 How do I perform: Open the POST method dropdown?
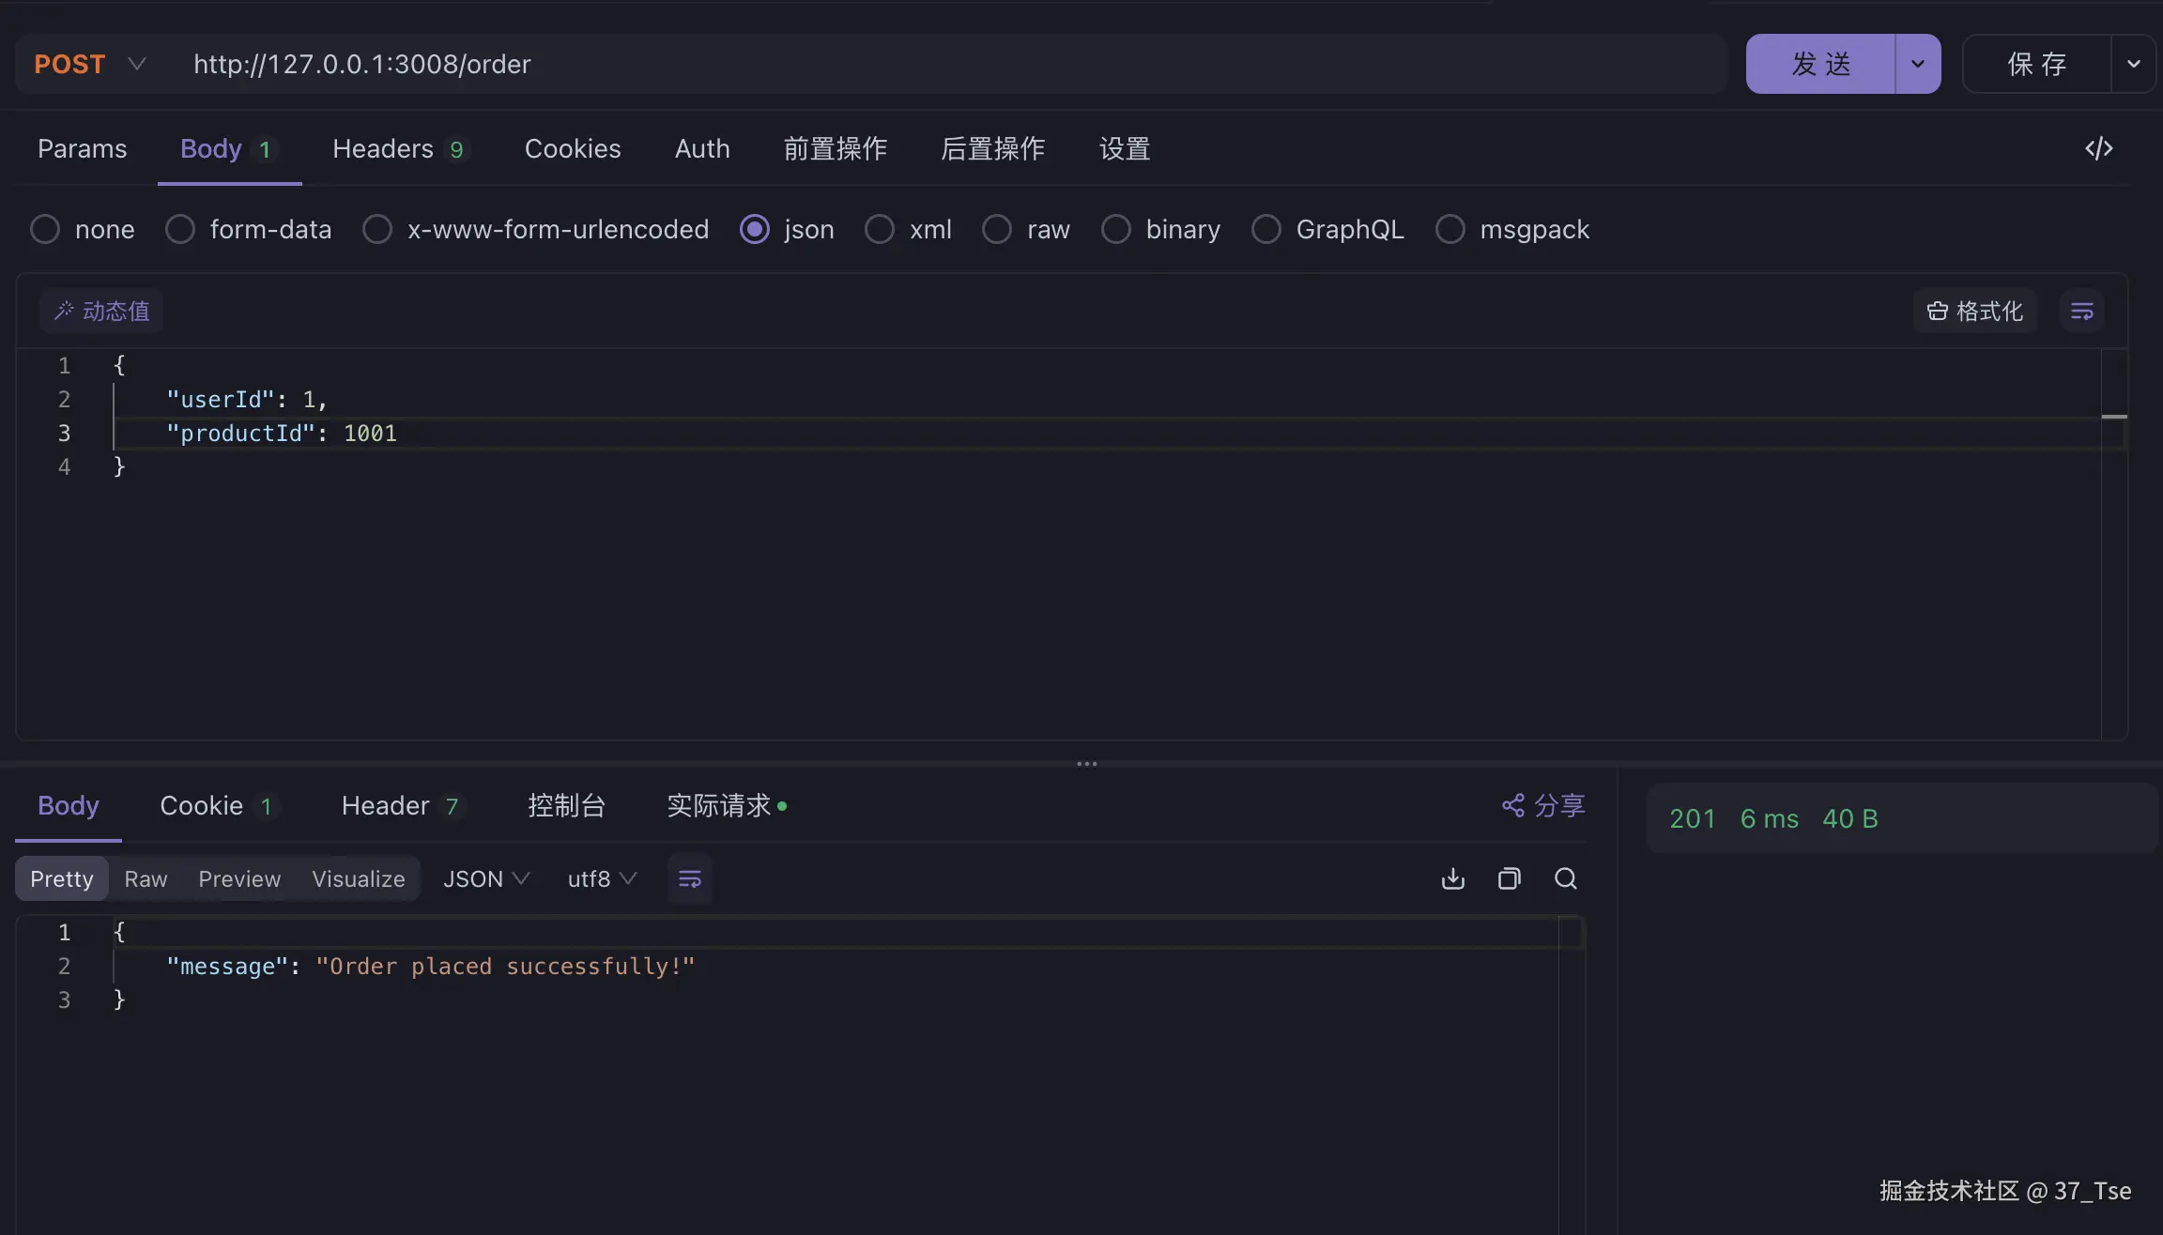coord(90,64)
